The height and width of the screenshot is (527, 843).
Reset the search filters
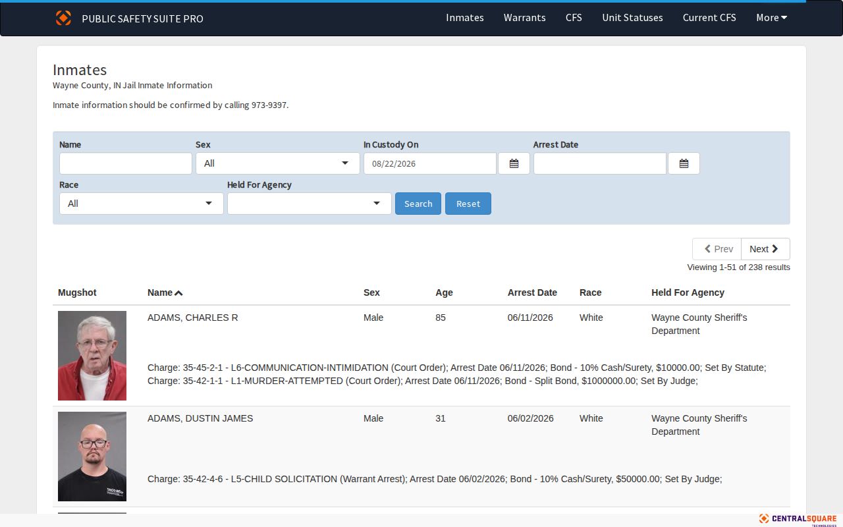click(x=468, y=204)
